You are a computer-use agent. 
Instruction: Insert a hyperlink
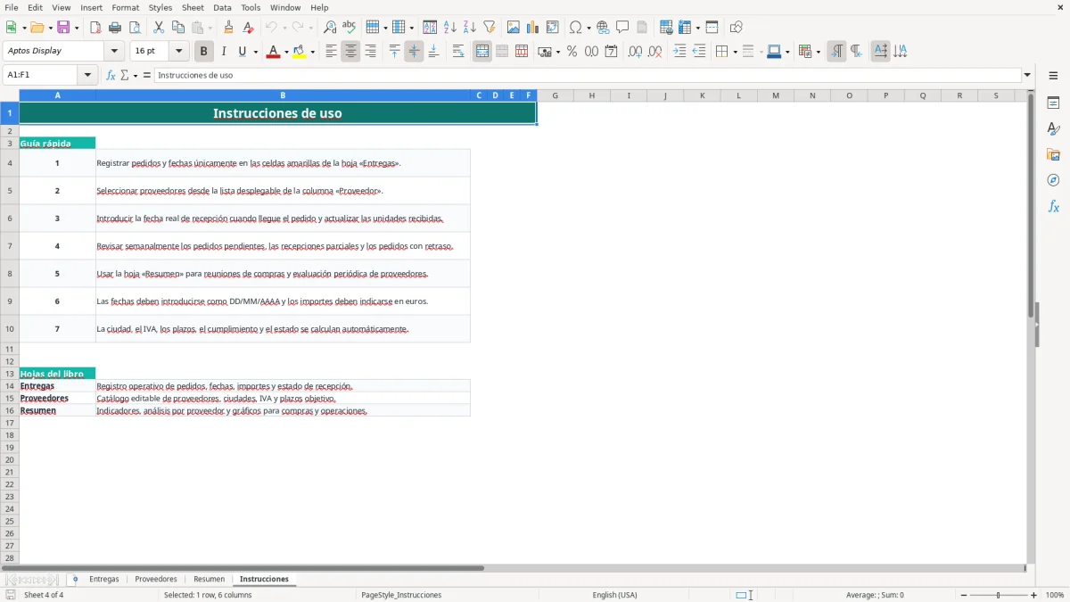(x=603, y=28)
